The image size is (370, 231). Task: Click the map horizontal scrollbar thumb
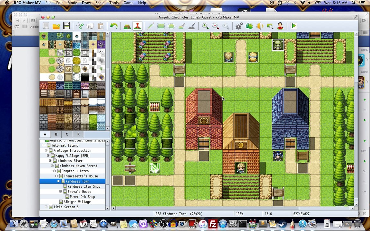(x=207, y=208)
